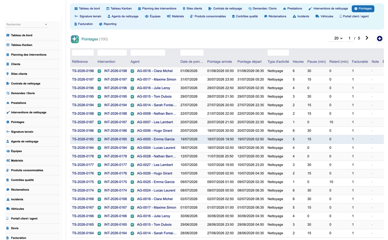
Task: Click sidebar Tableau de bord icon
Action: pyautogui.click(x=8, y=35)
